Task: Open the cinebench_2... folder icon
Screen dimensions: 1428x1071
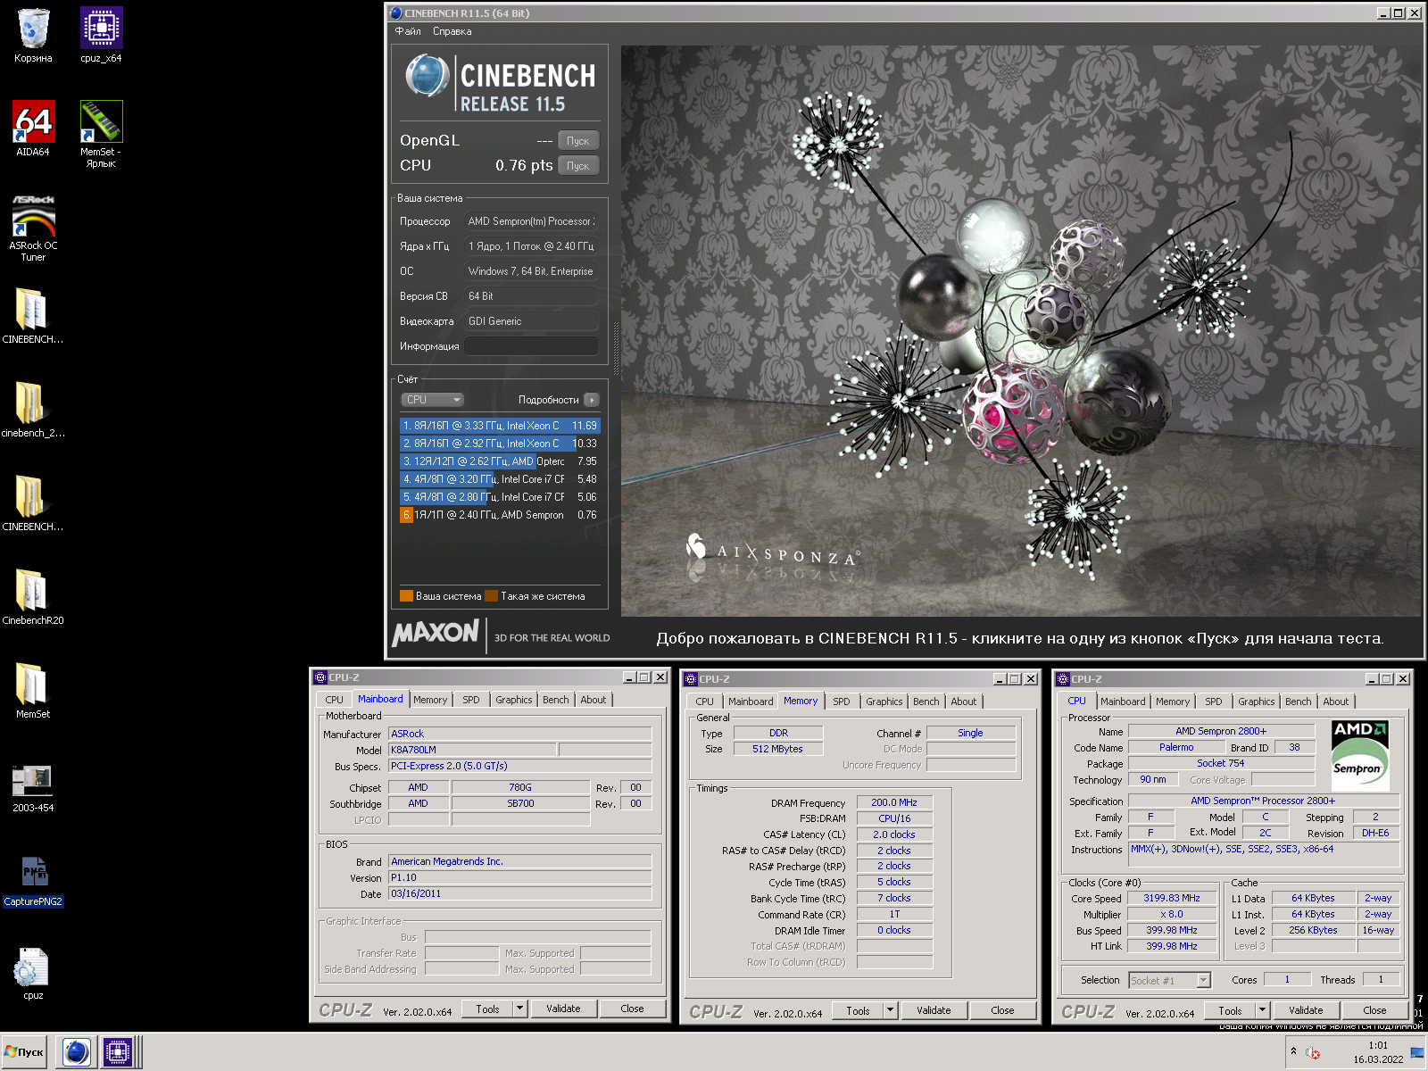Action: [x=33, y=410]
